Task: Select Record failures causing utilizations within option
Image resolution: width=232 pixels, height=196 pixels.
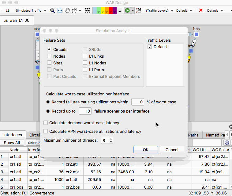Action: tap(48, 102)
